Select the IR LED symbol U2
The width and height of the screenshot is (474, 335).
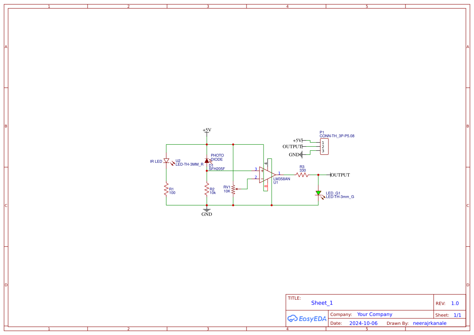[166, 161]
